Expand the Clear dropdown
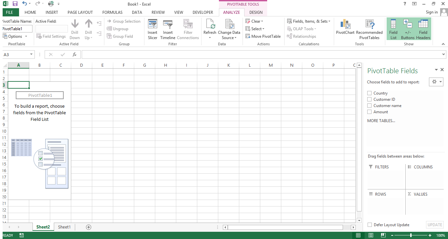The image size is (448, 239). [254, 21]
